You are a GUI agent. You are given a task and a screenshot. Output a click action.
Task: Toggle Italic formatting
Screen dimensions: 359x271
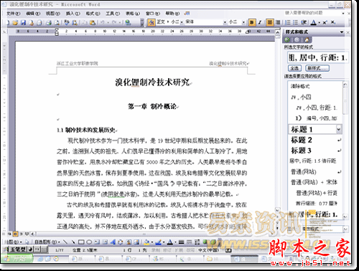[260, 22]
